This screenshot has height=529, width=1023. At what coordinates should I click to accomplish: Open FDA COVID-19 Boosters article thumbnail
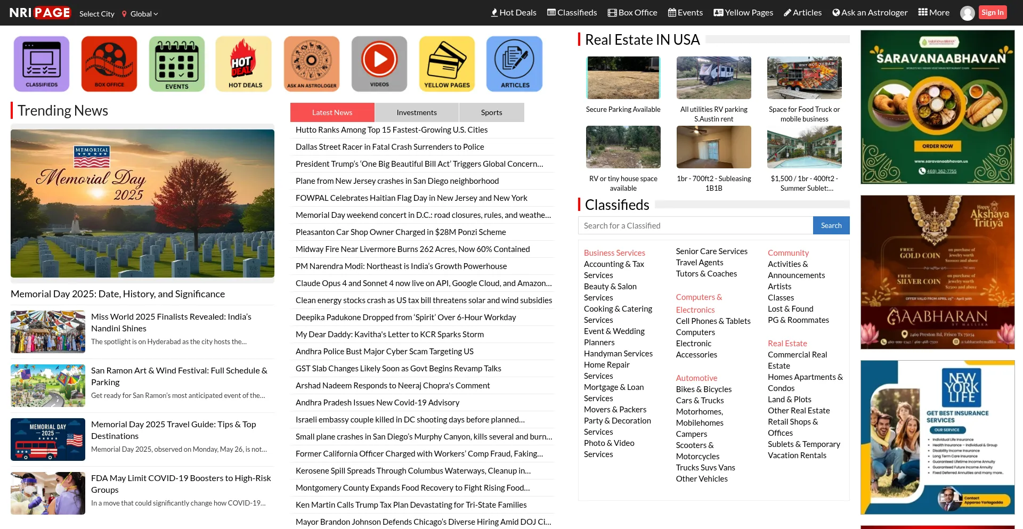tap(48, 493)
